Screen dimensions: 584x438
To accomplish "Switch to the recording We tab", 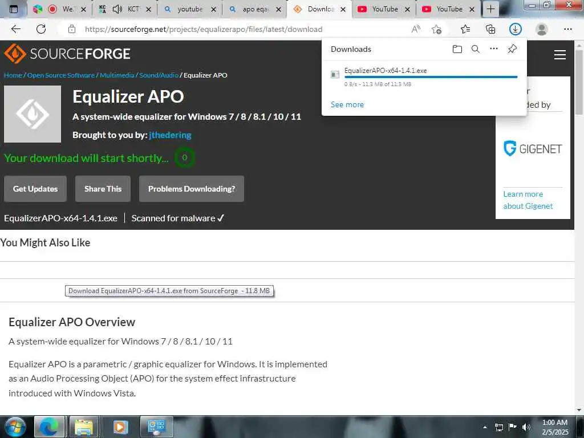I will coord(59,9).
